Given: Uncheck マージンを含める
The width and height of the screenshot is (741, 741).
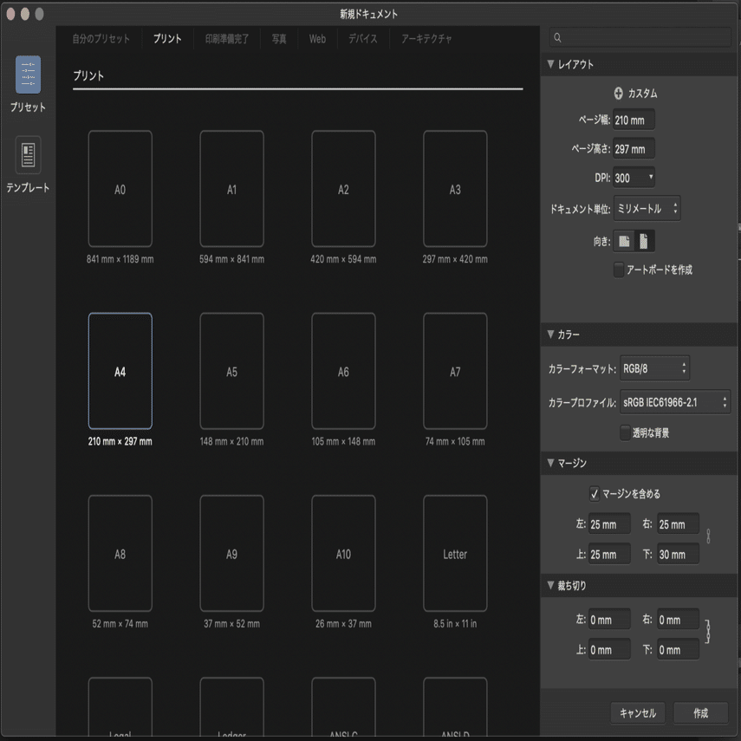Looking at the screenshot, I should coord(595,494).
